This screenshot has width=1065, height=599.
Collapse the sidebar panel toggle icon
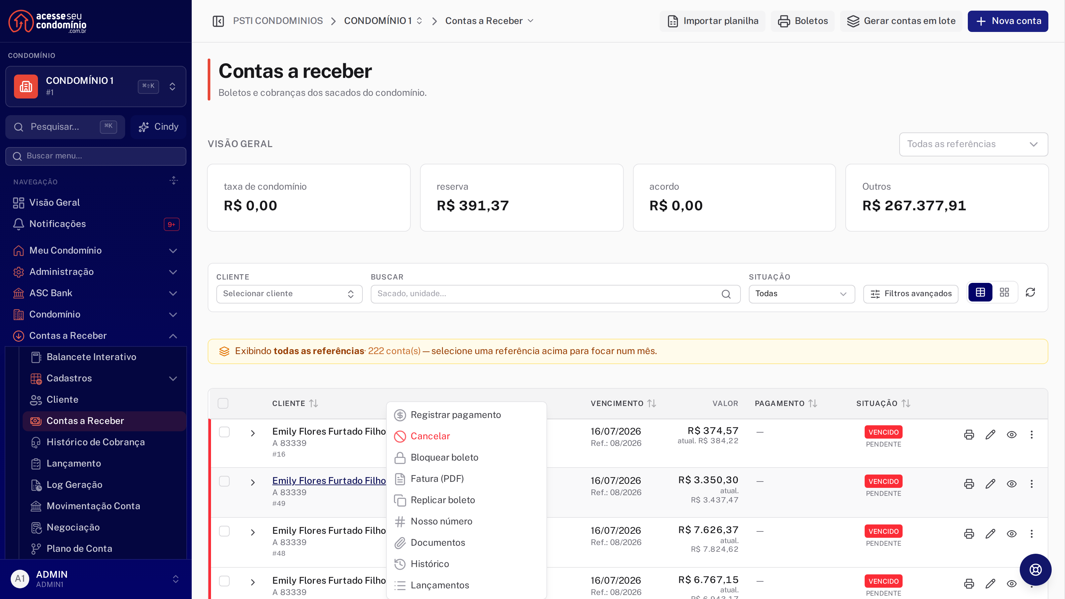[x=218, y=21]
